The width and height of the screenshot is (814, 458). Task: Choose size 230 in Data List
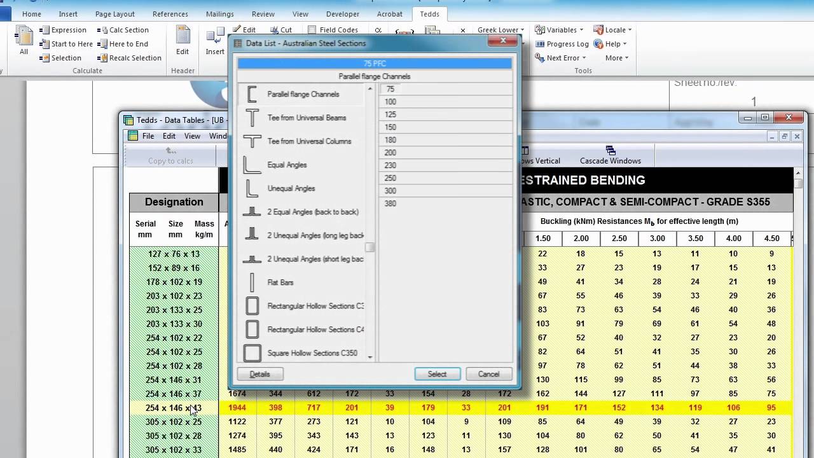coord(446,165)
